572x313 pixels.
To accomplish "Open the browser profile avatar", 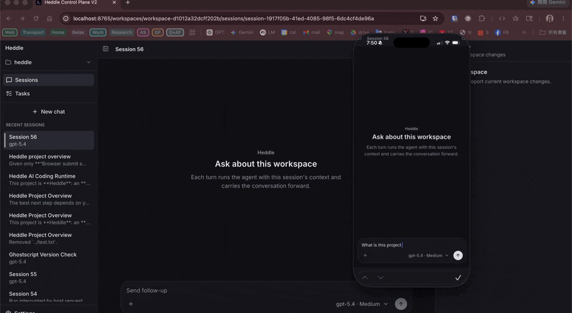I will tap(550, 18).
